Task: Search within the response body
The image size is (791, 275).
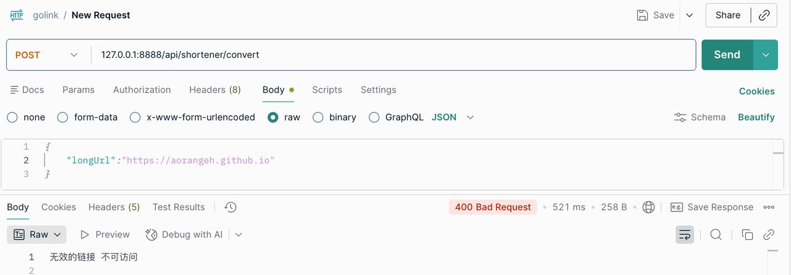Action: click(x=716, y=234)
